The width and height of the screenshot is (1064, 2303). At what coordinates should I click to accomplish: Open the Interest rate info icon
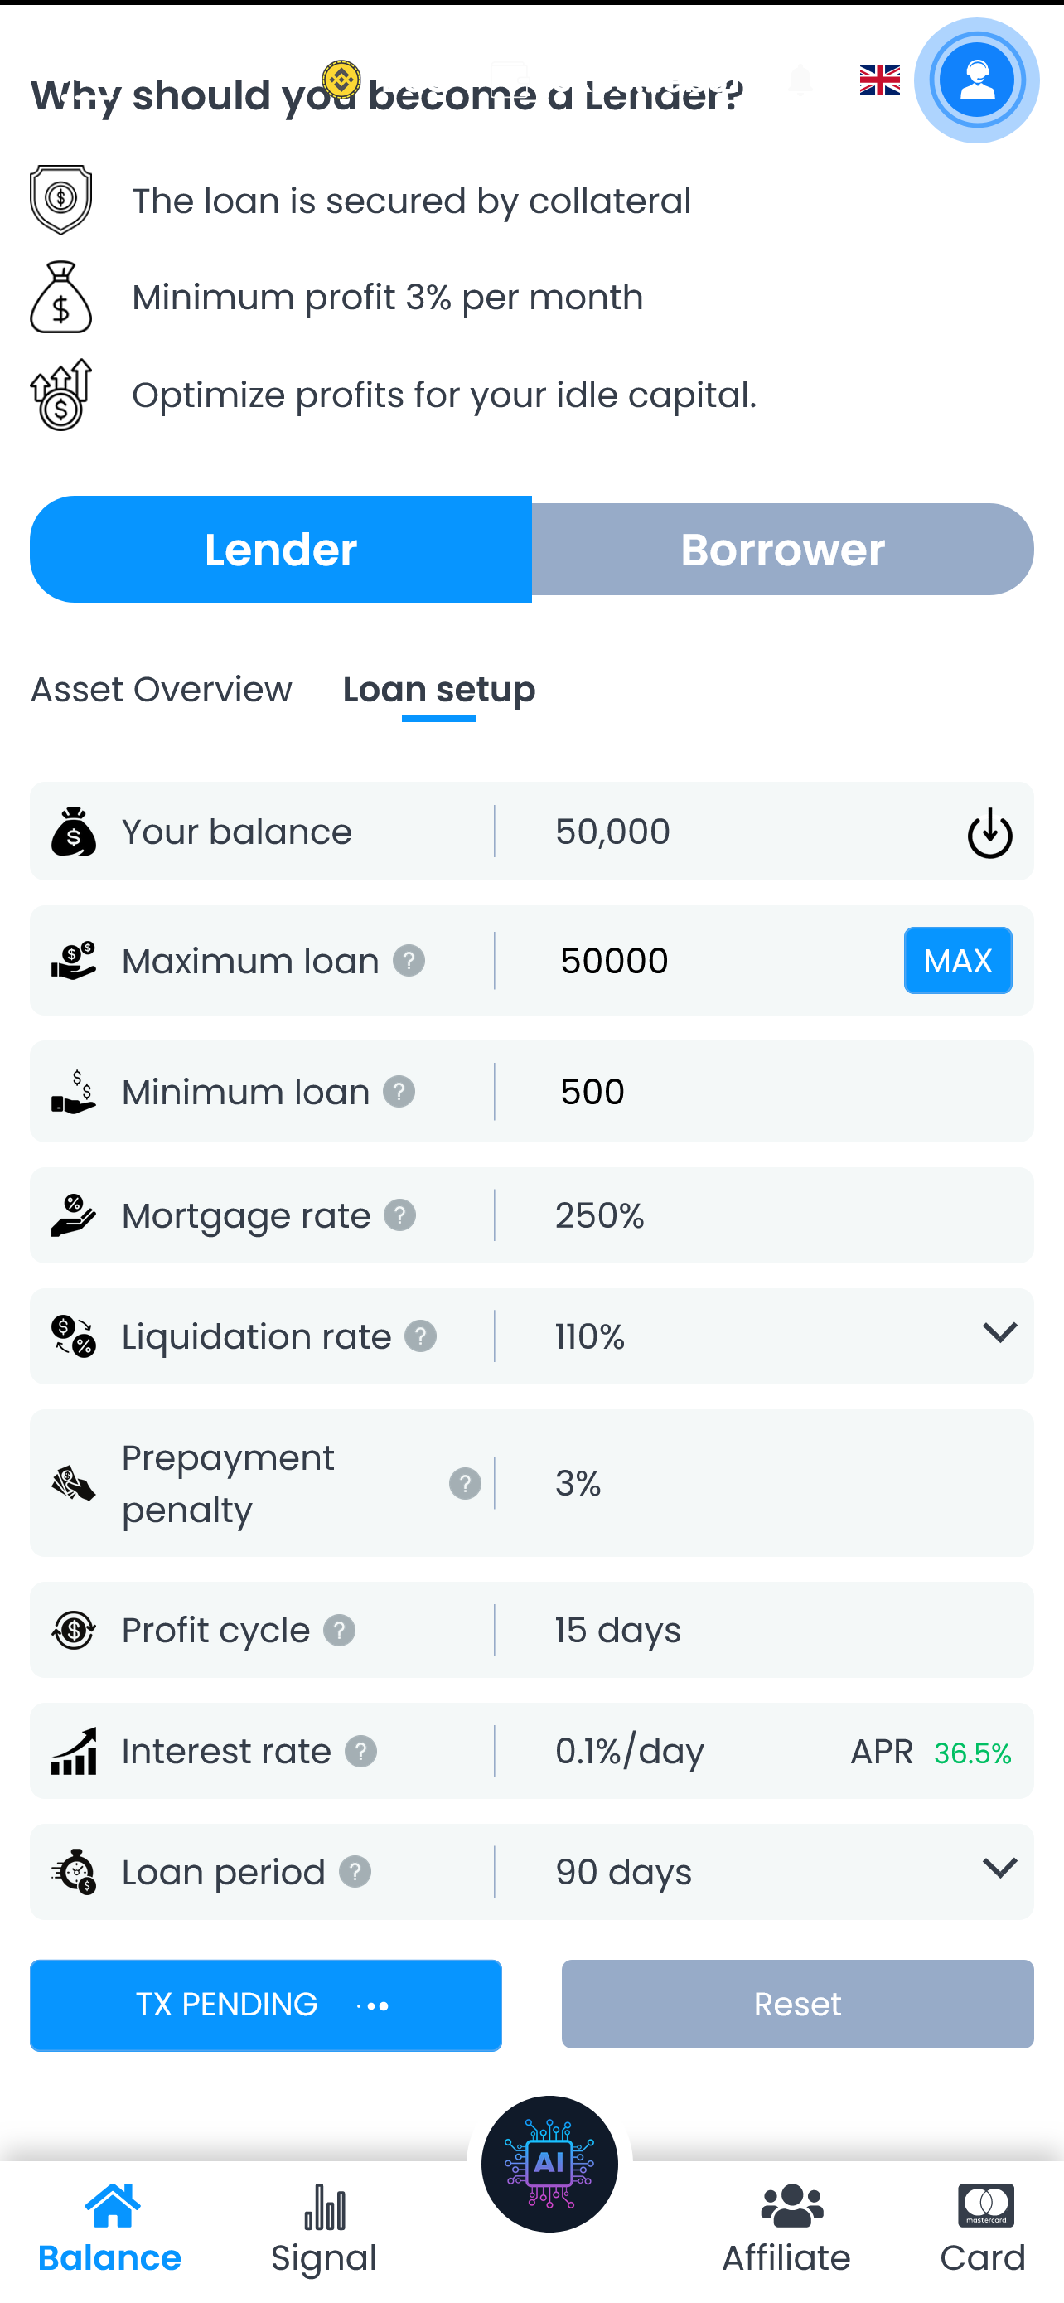(361, 1752)
